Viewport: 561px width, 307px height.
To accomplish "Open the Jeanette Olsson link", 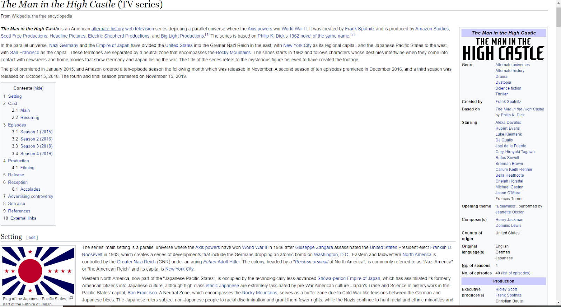I will click(x=510, y=212).
